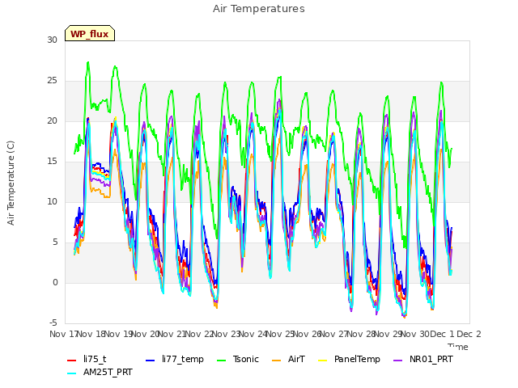Viewport: 518px width, 388px height.
Task: Click the Air Temperatures chart title
Action: pos(259,9)
